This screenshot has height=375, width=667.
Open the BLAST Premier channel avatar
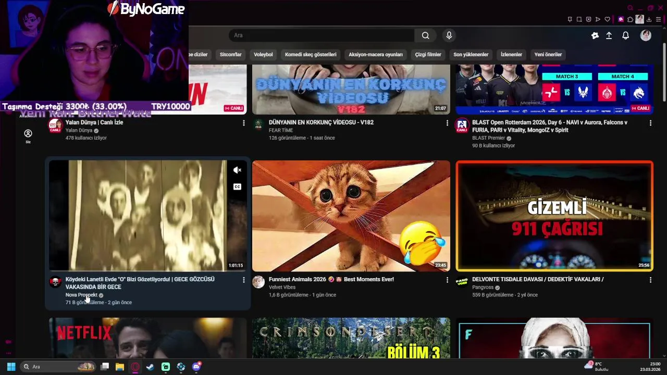tap(462, 126)
